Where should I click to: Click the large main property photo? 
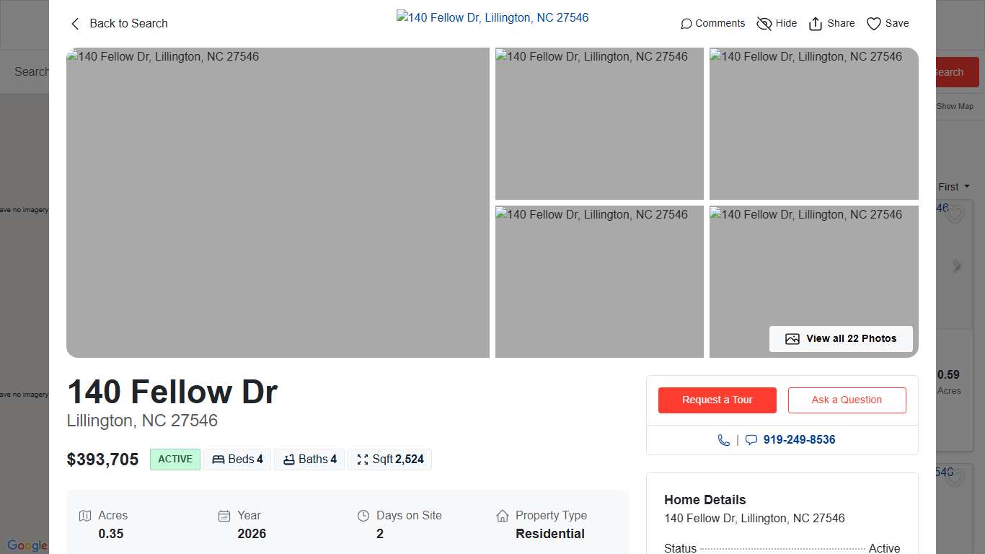(278, 202)
